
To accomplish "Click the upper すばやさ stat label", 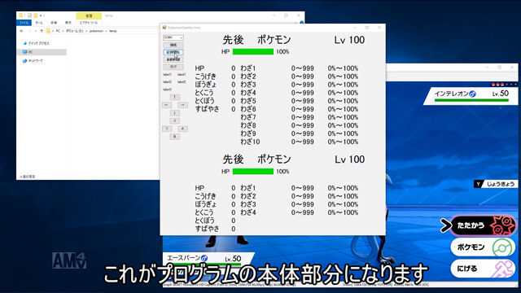I will [x=207, y=109].
